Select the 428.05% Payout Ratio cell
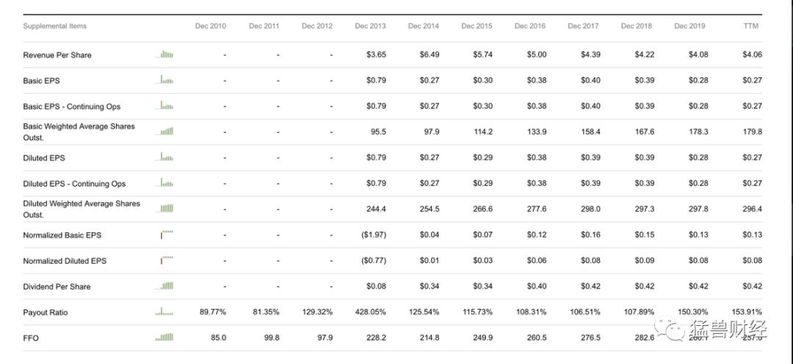Viewport: 793px width, 364px height. (370, 312)
